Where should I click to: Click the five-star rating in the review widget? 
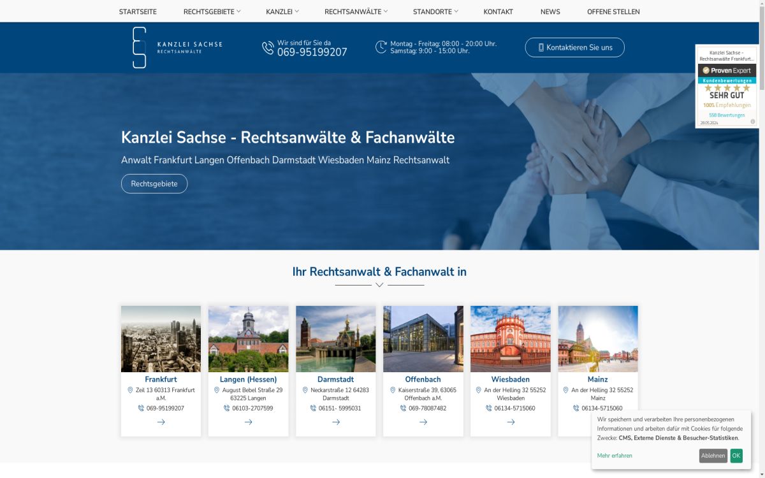727,88
